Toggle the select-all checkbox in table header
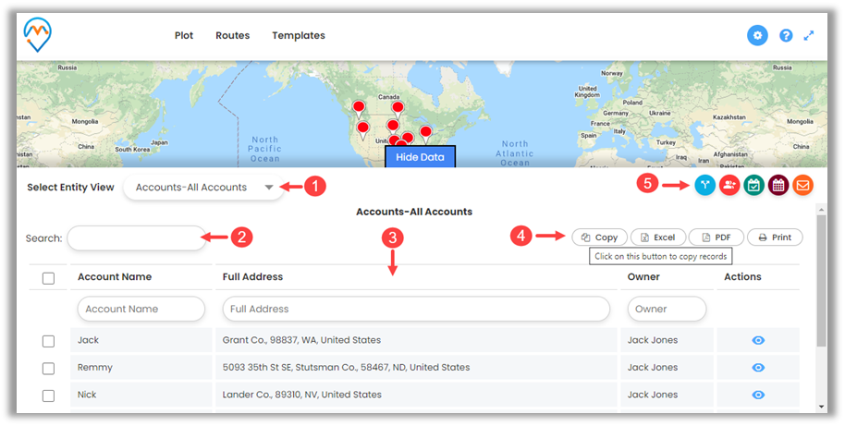This screenshot has height=426, width=845. [49, 278]
